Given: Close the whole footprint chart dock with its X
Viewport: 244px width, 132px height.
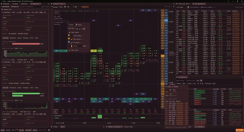Looking at the screenshot, I should point(174,4).
